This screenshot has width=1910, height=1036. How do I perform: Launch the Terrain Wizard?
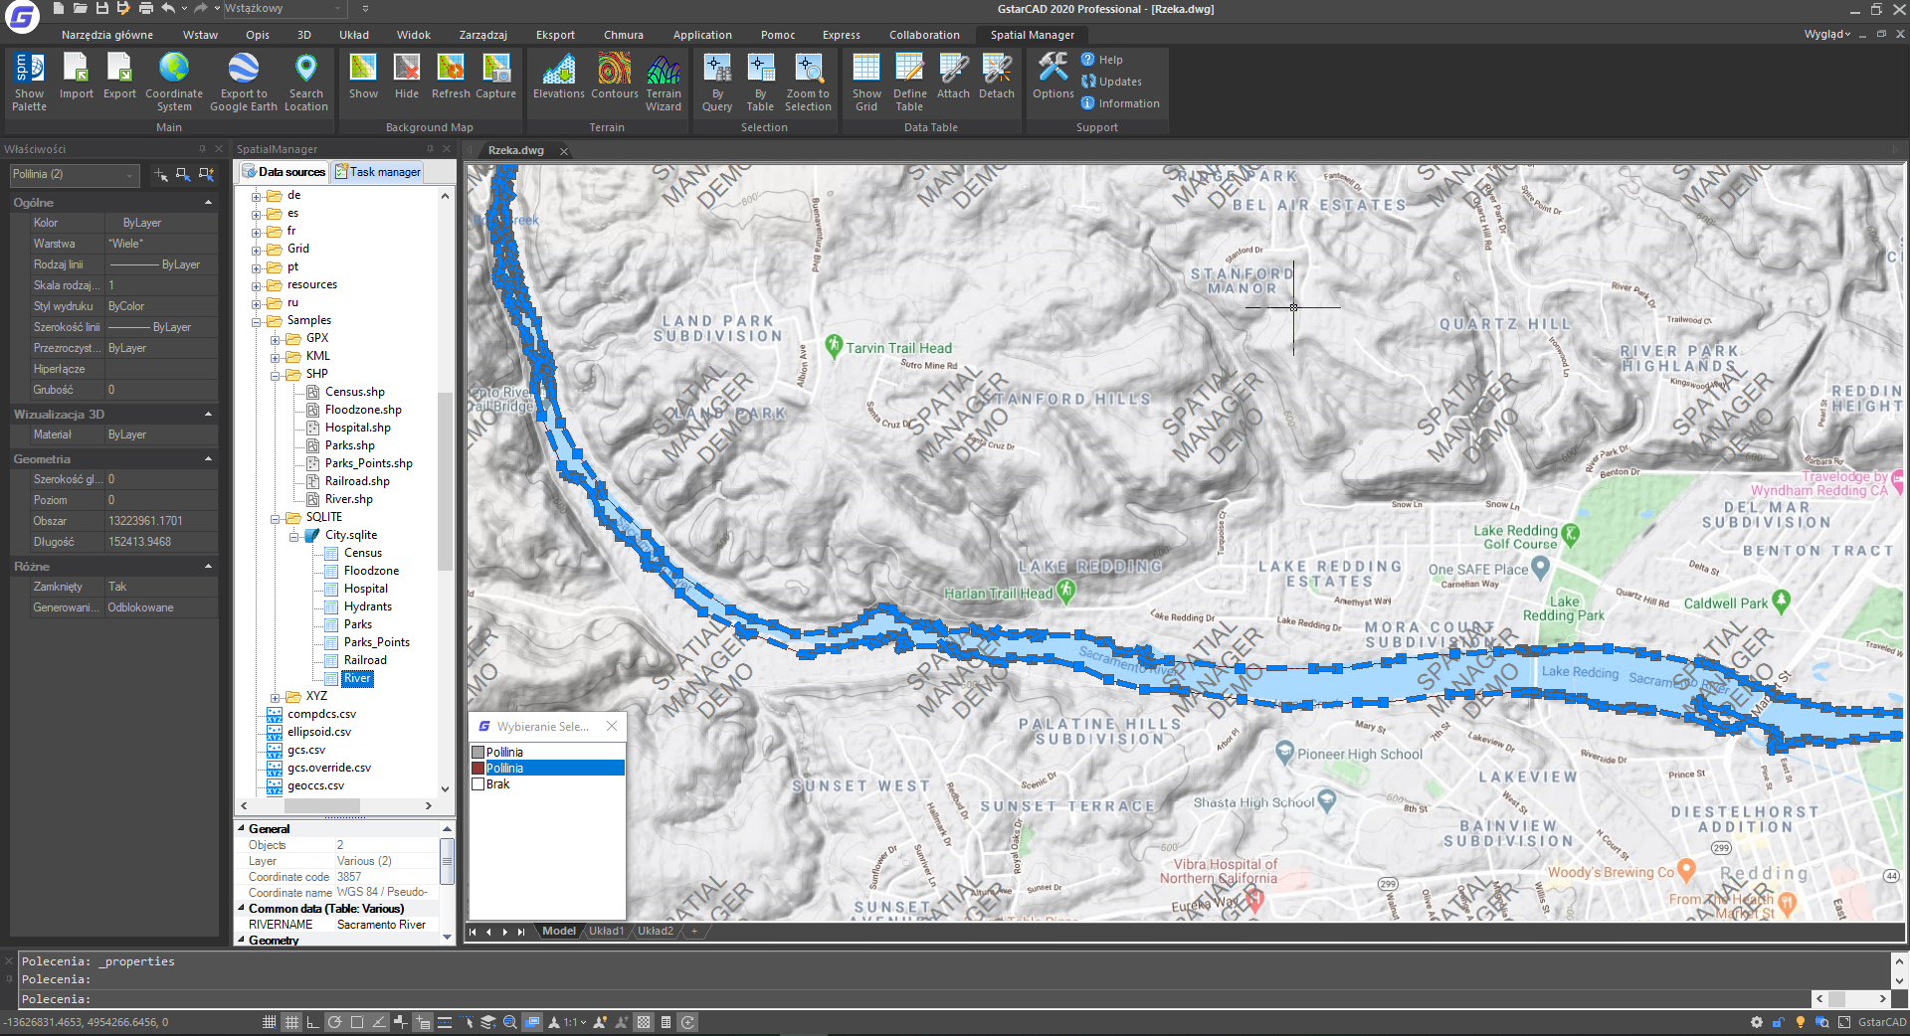point(664,82)
